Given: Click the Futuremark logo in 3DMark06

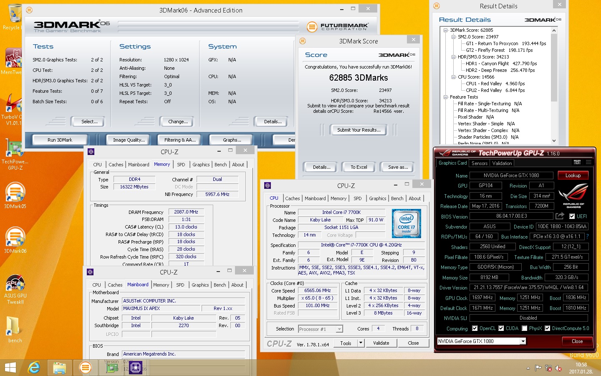Looking at the screenshot, I should (338, 27).
